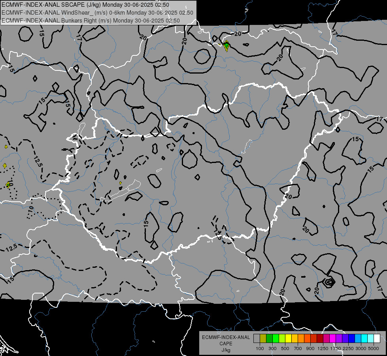Click the gray swatch in the CAPE legend
Screen dimensions: 387x356
pos(257,339)
